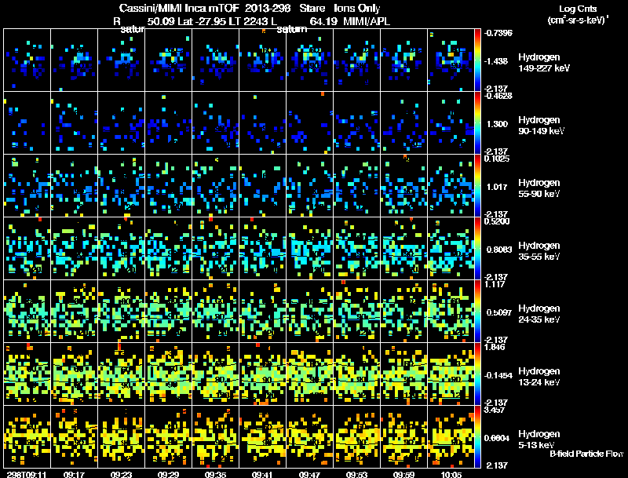Open the 5-13 keV panel at 10:05
628x478 pixels.
click(451, 437)
